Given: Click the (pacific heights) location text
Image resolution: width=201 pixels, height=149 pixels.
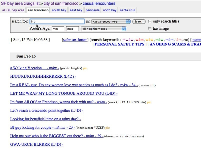Looking at the screenshot, I should tap(71, 68).
